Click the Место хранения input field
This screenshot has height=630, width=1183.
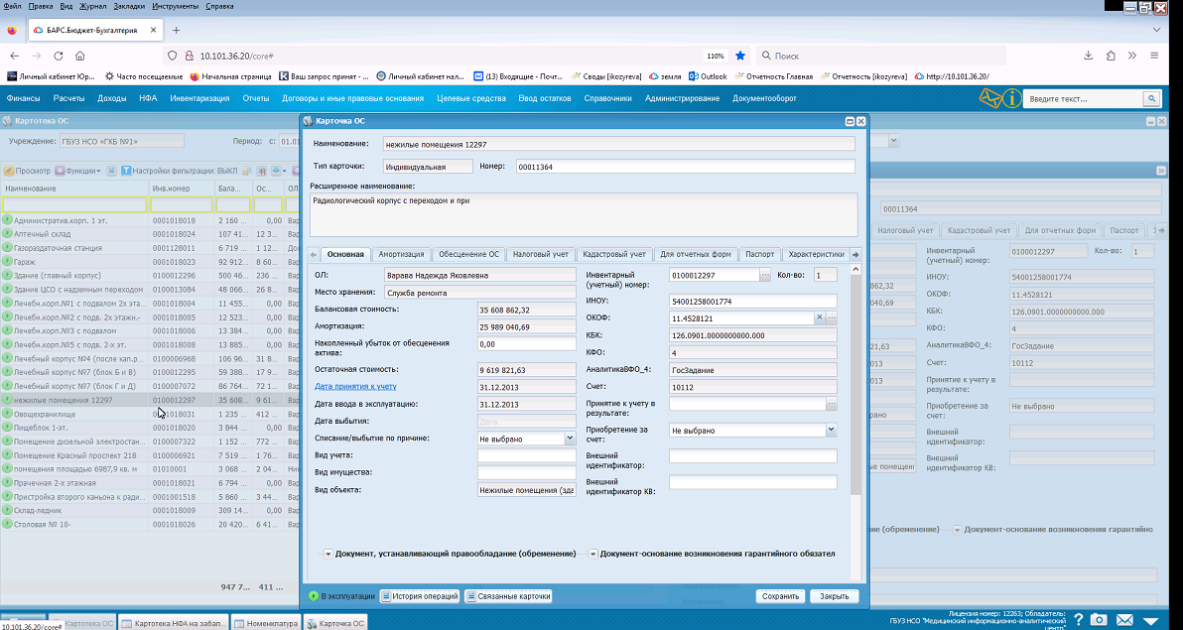pos(479,293)
